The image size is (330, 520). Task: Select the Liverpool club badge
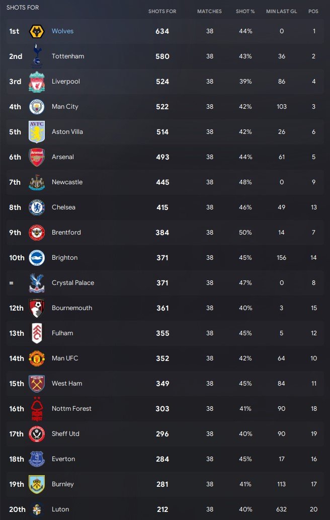point(37,82)
